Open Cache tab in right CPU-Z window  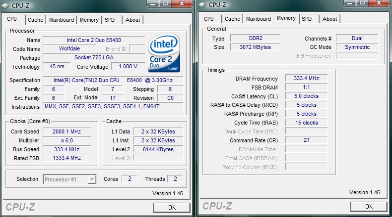tap(232, 19)
